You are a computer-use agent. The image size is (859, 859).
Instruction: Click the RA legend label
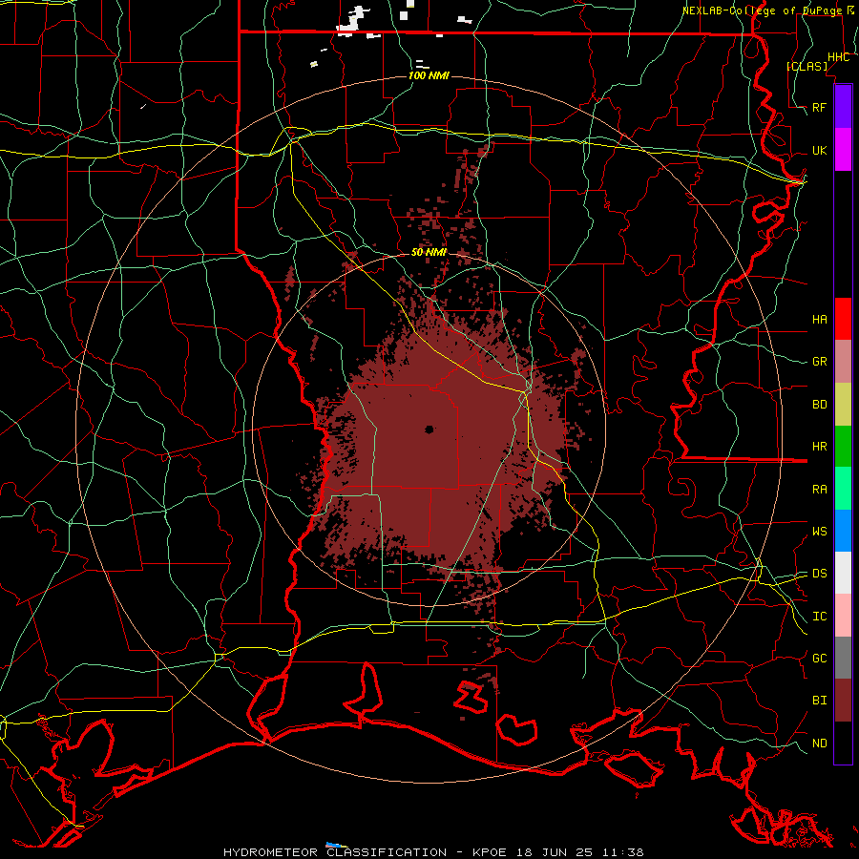pos(820,490)
